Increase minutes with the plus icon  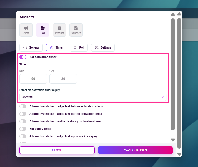pyautogui.click(x=42, y=79)
